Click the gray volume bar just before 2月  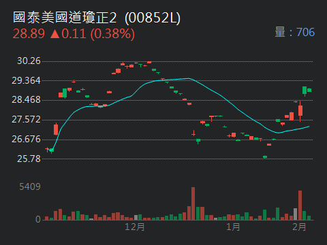point(296,214)
